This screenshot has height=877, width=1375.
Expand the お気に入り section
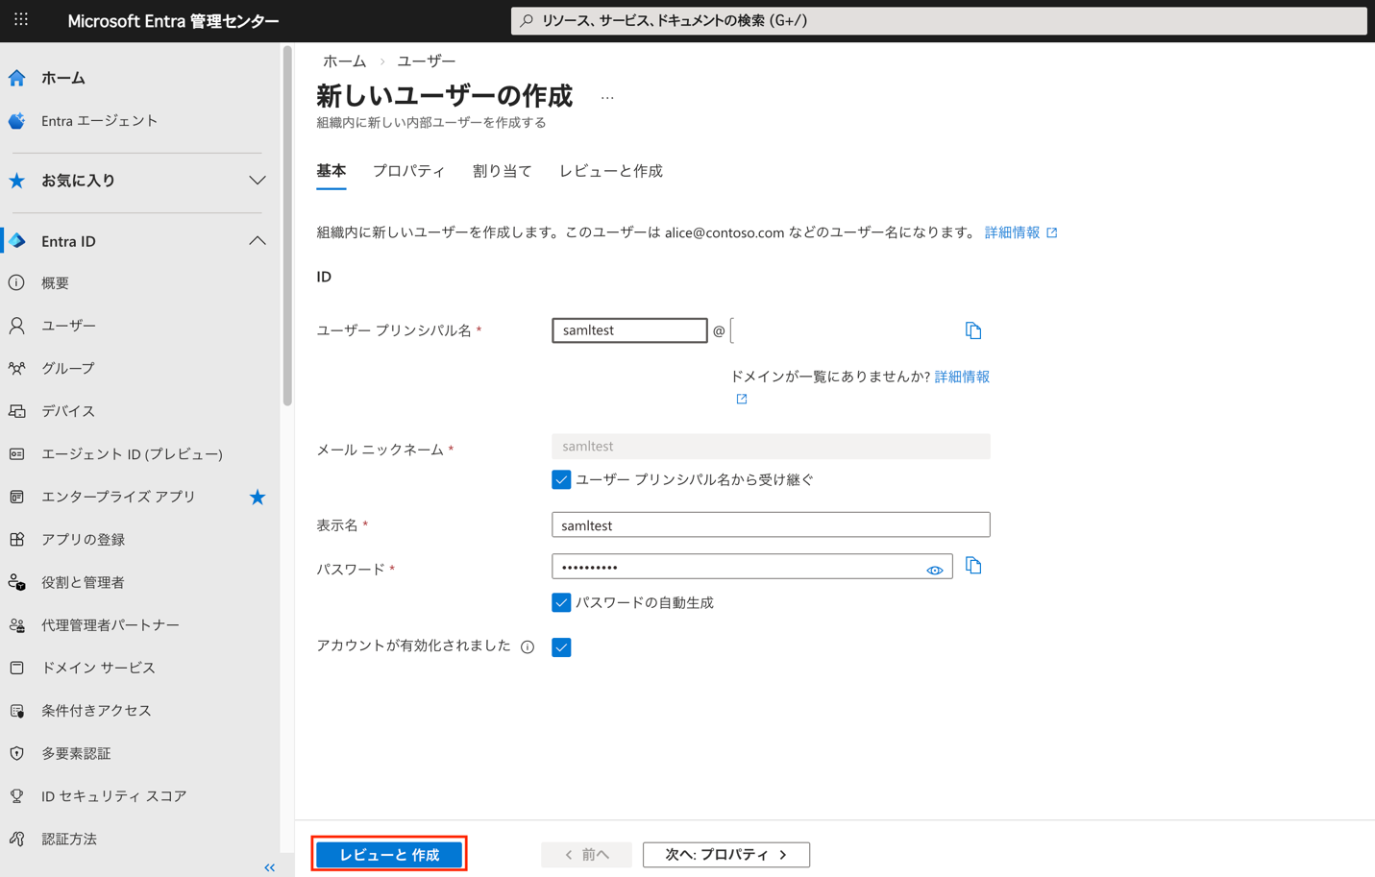[256, 179]
